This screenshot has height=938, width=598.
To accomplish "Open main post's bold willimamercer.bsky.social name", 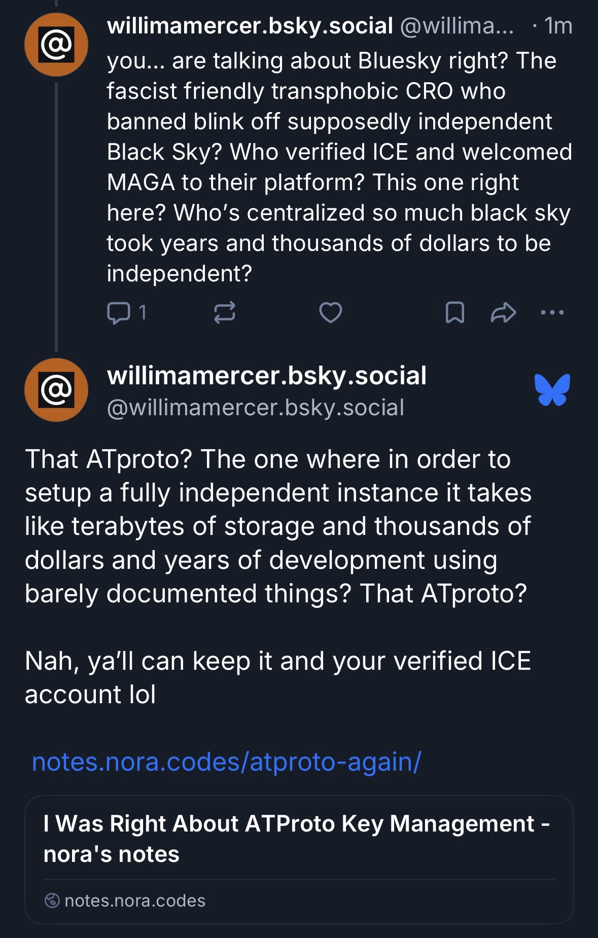I will tap(267, 376).
